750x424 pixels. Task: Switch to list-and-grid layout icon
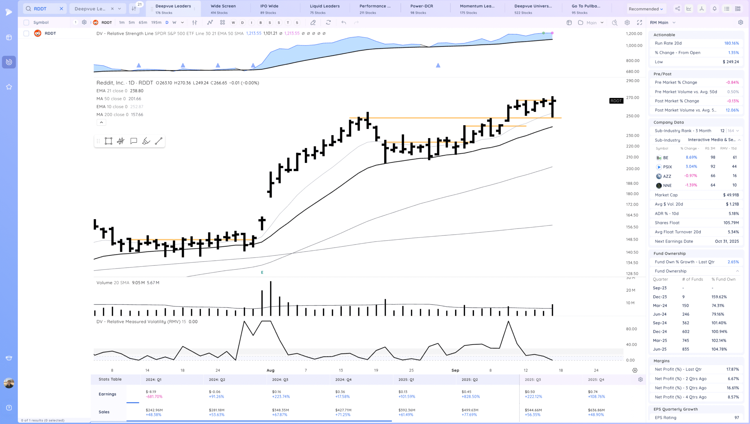(738, 8)
